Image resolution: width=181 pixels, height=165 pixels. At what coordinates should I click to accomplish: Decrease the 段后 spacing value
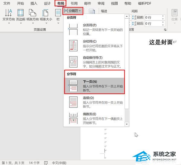[163, 25]
